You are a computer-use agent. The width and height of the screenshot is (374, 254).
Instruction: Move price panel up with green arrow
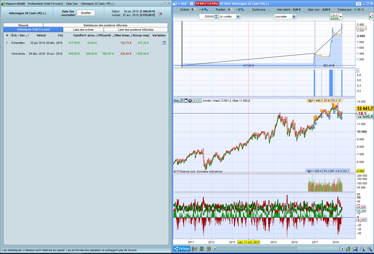(x=199, y=101)
